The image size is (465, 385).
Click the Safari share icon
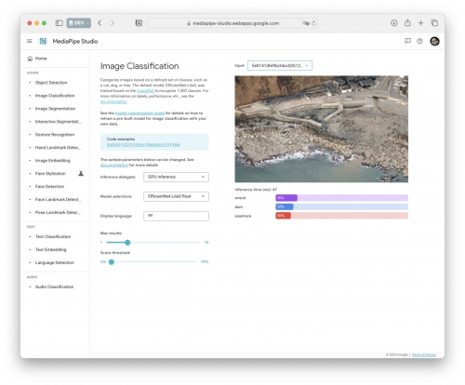tap(407, 22)
